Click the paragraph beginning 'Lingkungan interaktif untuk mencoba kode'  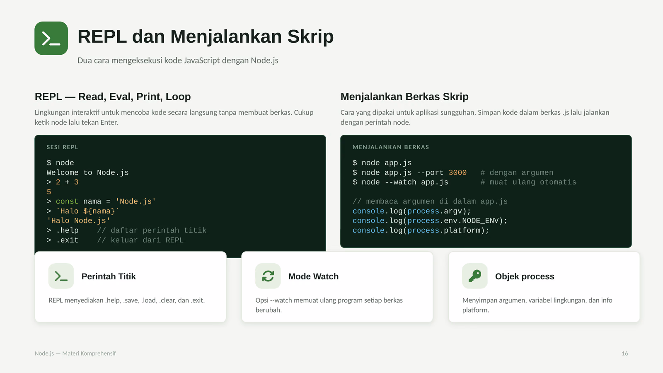pos(174,117)
